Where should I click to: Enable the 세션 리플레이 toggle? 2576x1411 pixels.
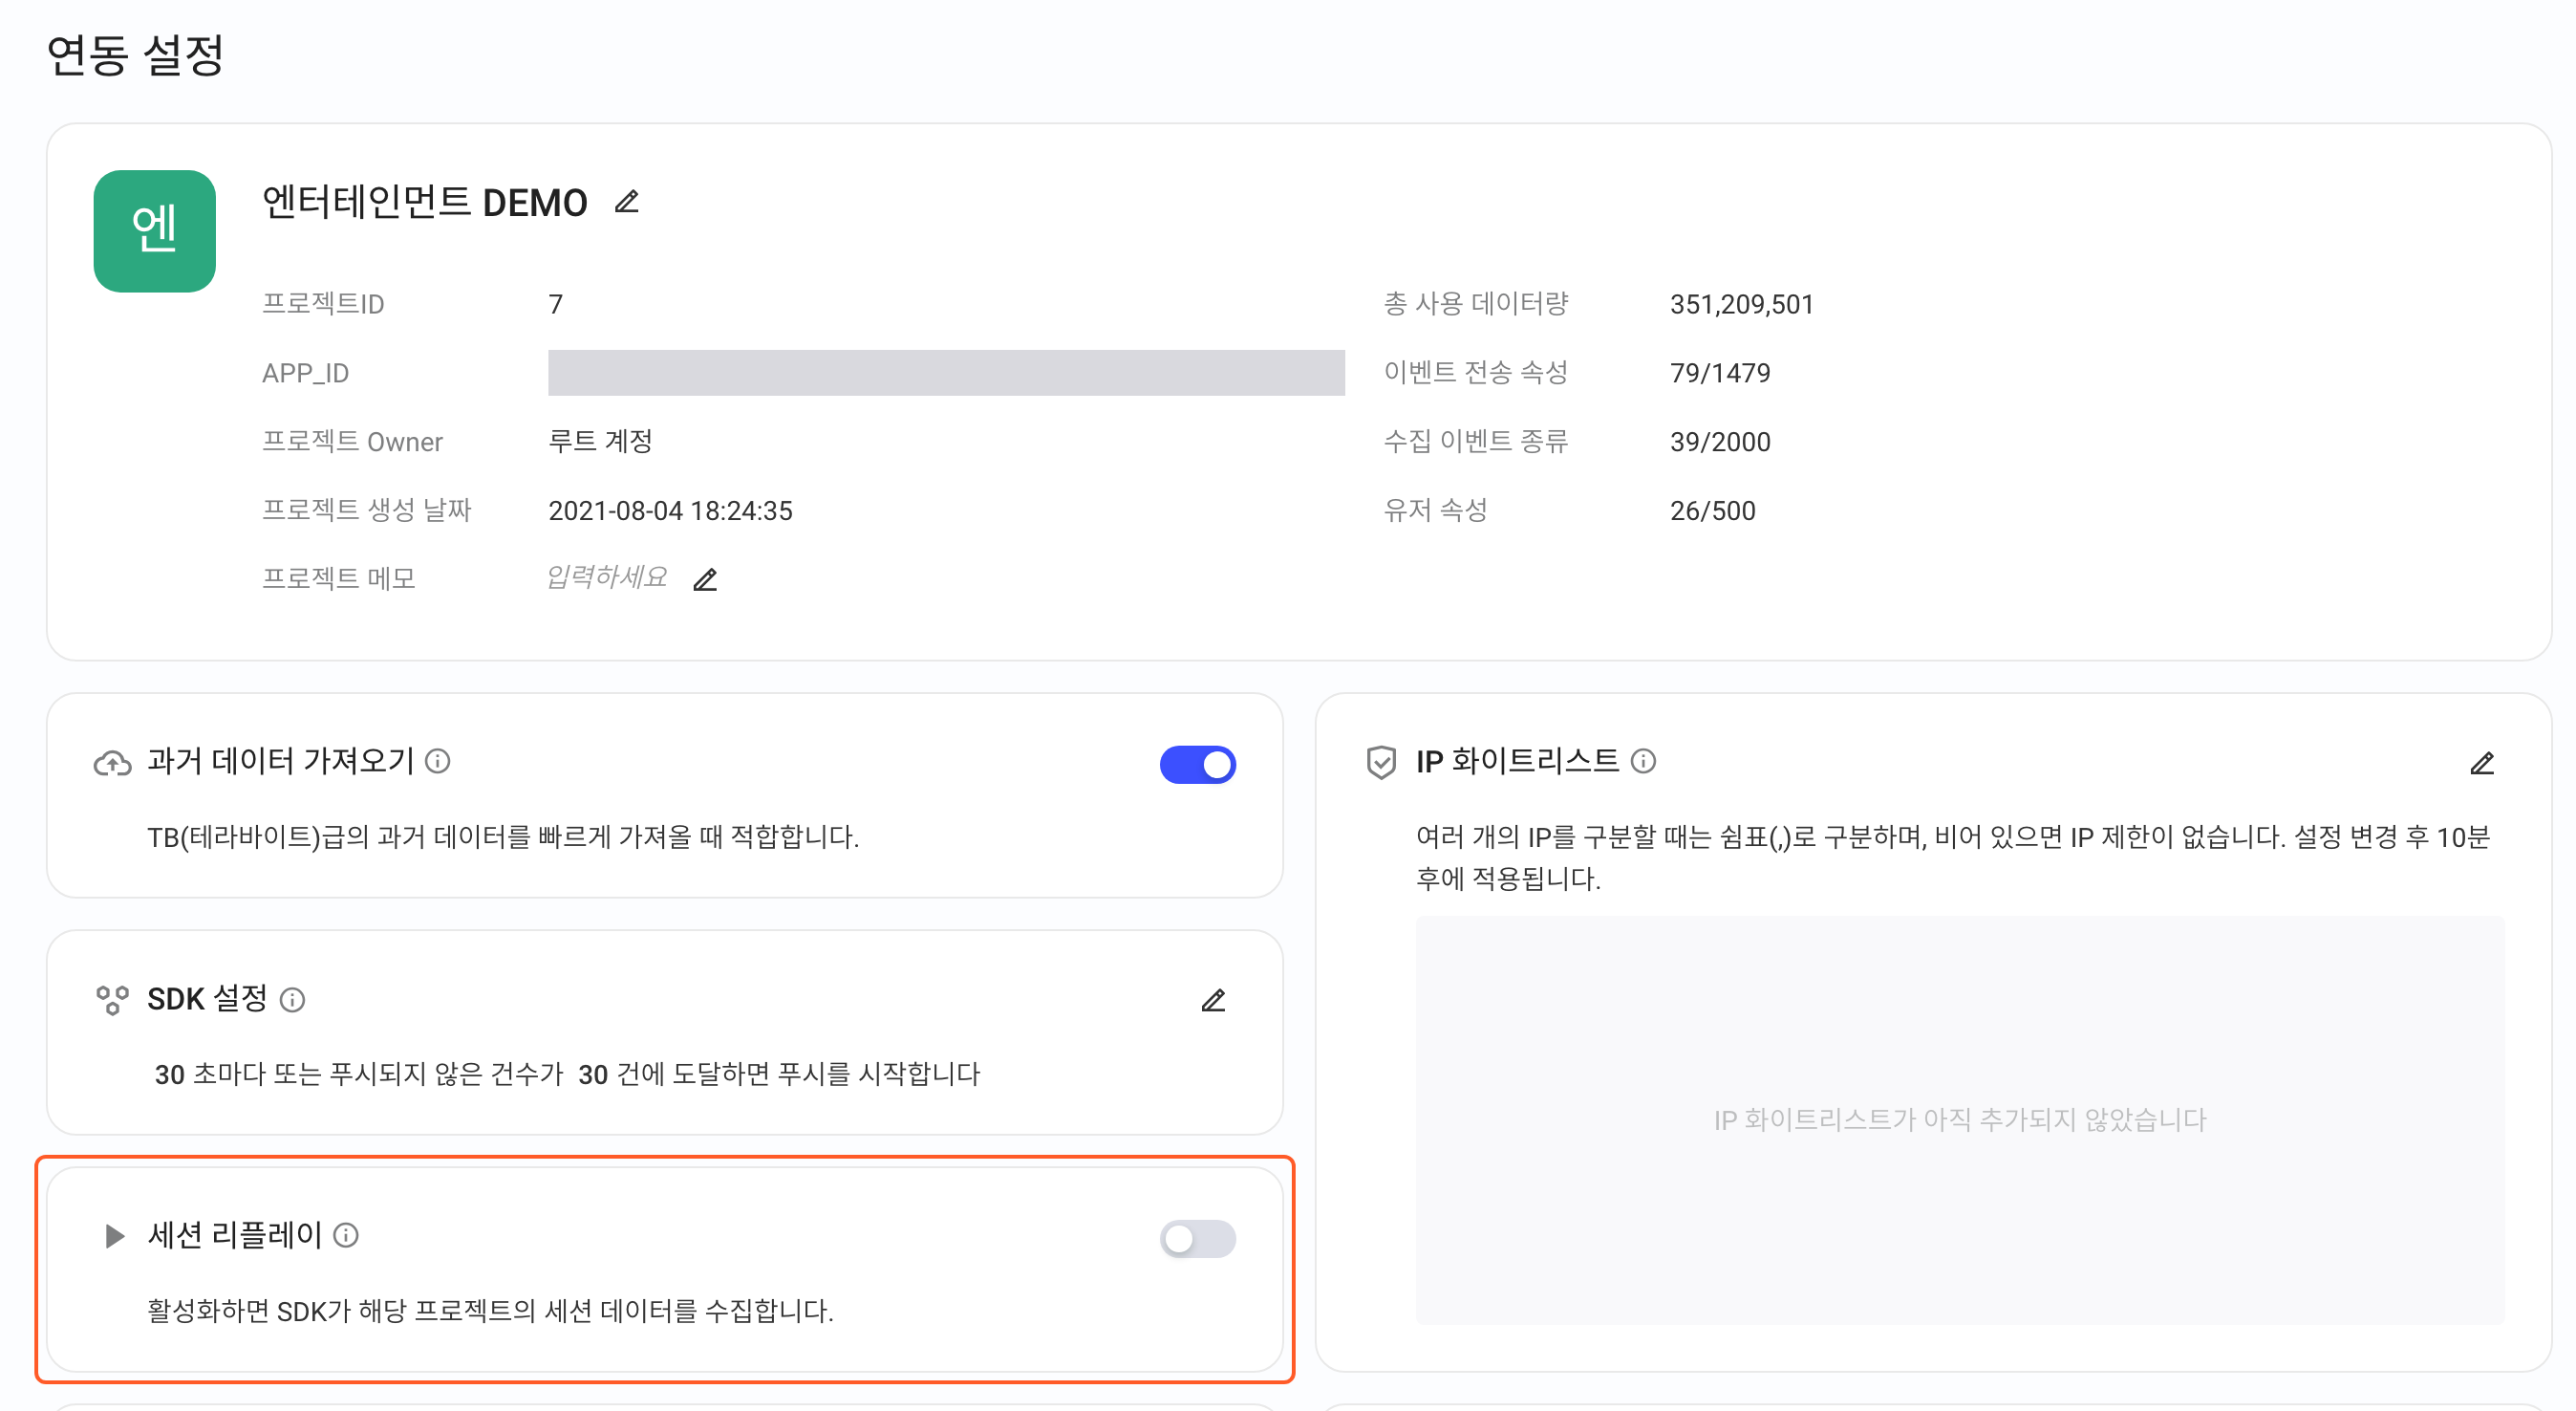coord(1198,1239)
